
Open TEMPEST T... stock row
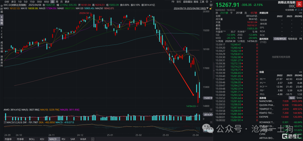(x=281, y=109)
